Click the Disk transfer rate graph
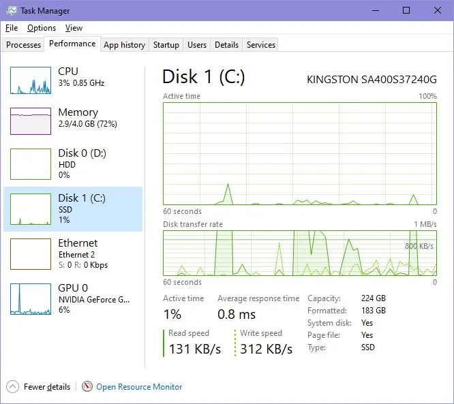 (x=300, y=253)
